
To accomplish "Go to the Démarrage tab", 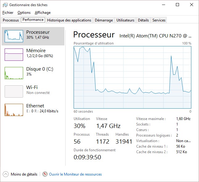I will [x=104, y=20].
